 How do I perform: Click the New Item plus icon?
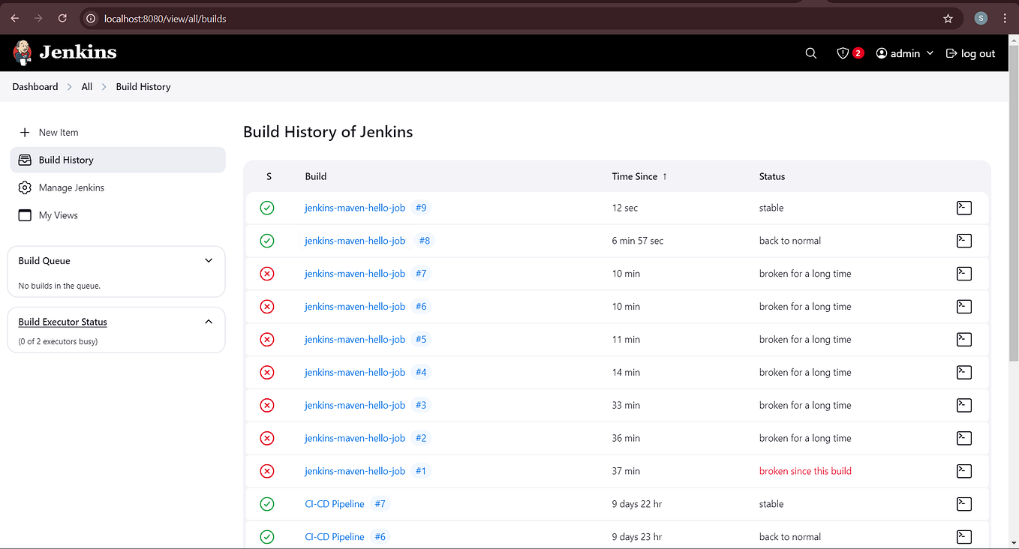[x=25, y=132]
